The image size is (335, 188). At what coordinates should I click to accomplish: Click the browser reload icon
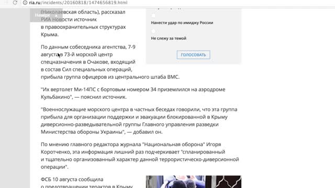[x=15, y=3]
